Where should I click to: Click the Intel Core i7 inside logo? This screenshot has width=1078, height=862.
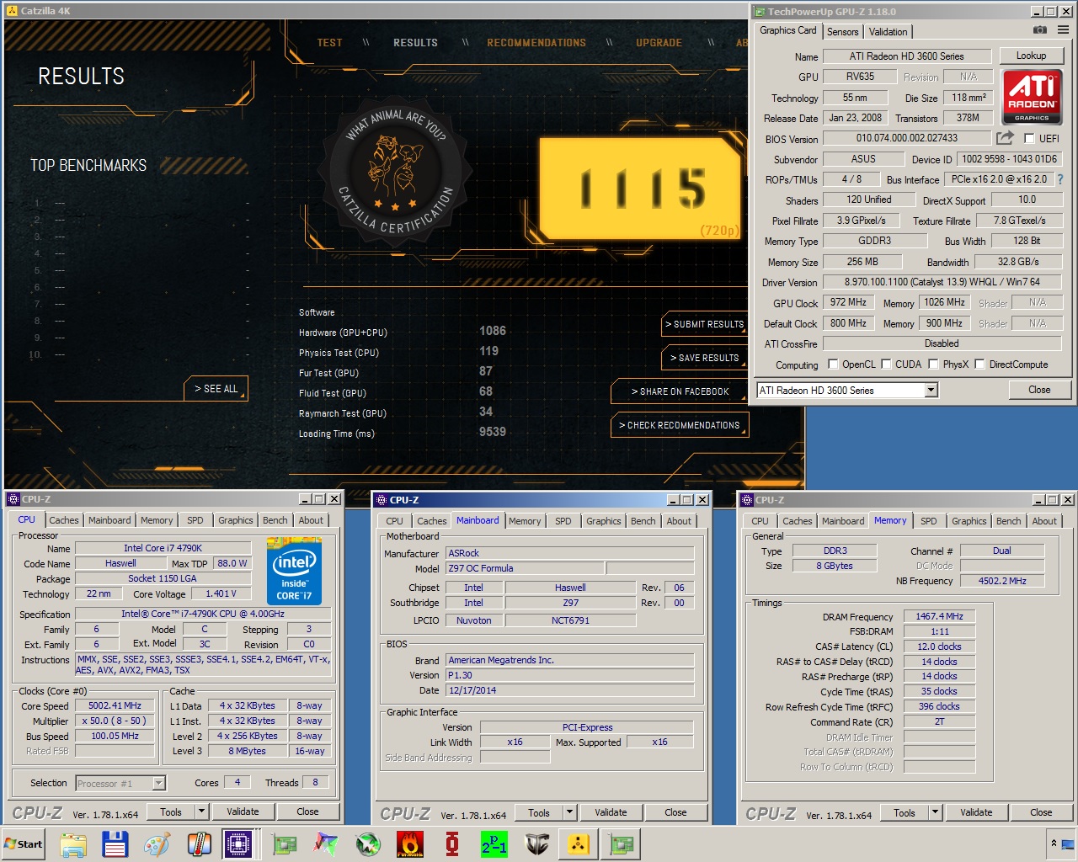click(295, 571)
